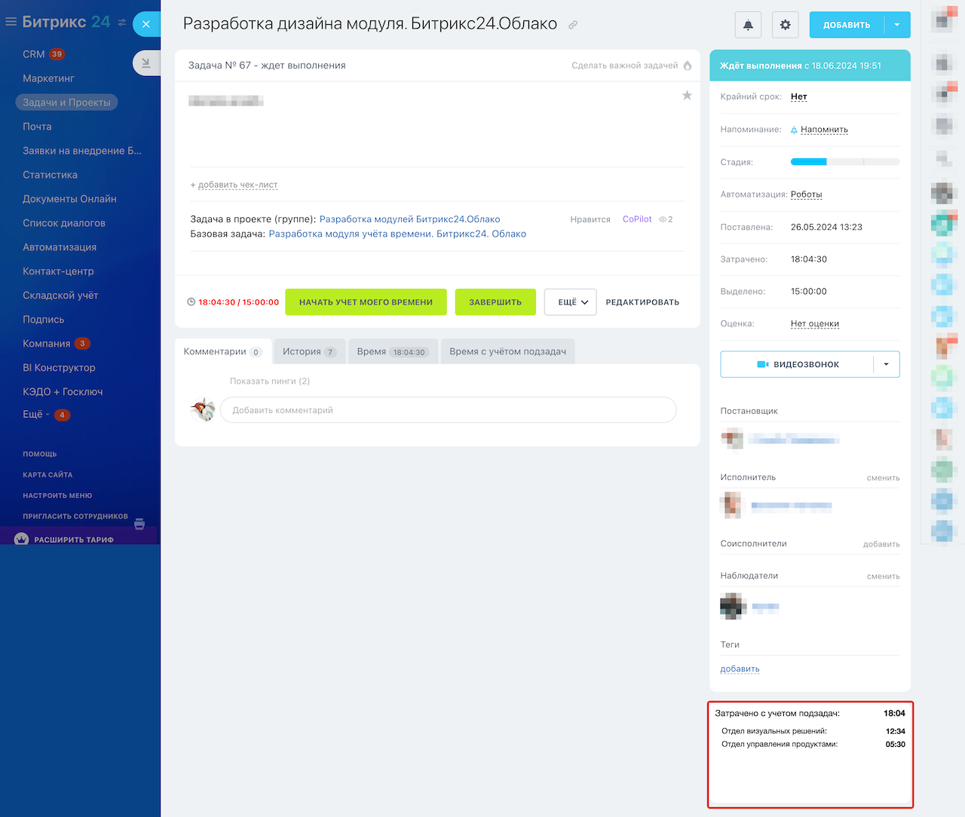Click the red 39 badge next to CRM
This screenshot has width=965, height=817.
pyautogui.click(x=57, y=54)
